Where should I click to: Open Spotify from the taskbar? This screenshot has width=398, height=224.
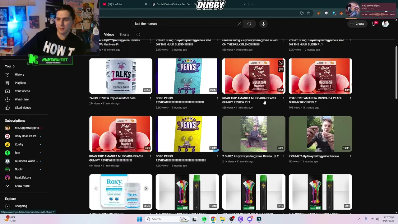[204, 219]
